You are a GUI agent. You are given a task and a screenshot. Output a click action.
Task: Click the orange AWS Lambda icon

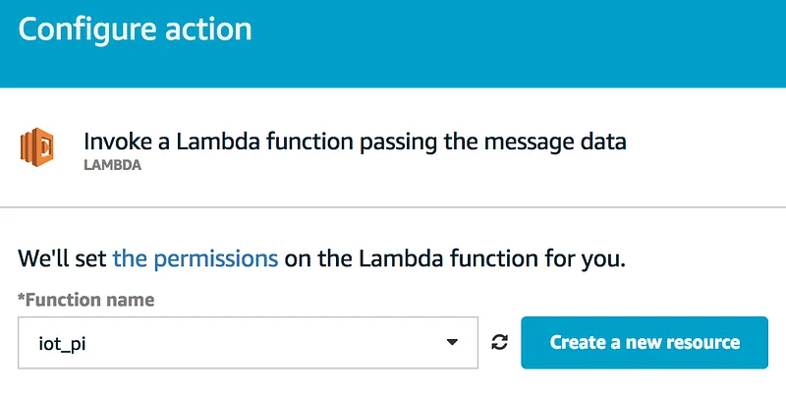coord(37,147)
